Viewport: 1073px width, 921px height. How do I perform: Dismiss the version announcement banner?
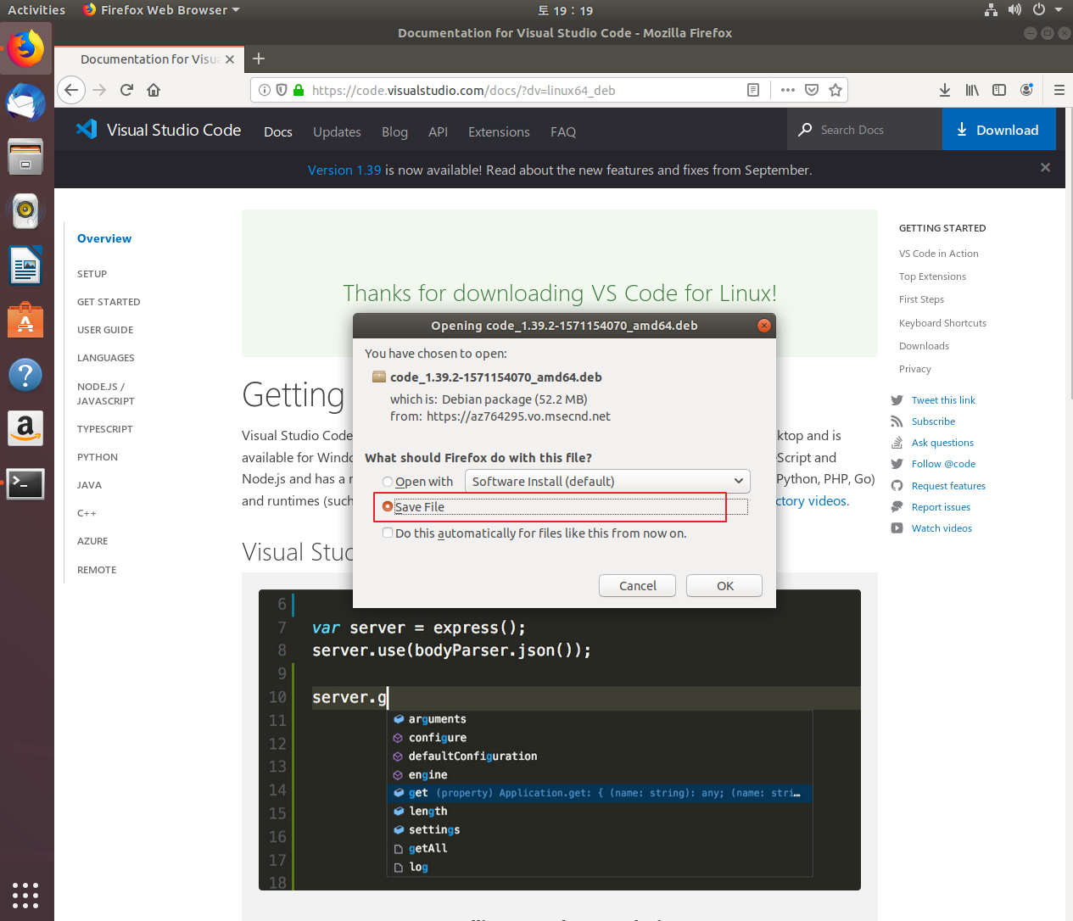pyautogui.click(x=1045, y=167)
